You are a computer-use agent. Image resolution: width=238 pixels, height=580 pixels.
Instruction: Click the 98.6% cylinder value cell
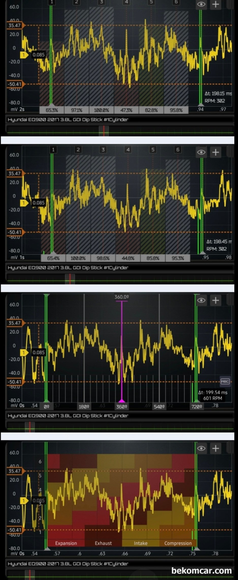pyautogui.click(x=103, y=258)
